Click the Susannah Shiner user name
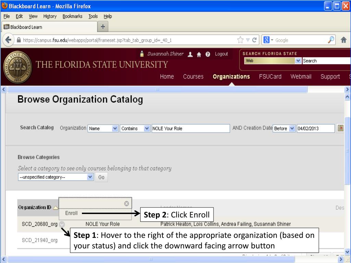Viewport: 351px width, 263px height. point(165,54)
